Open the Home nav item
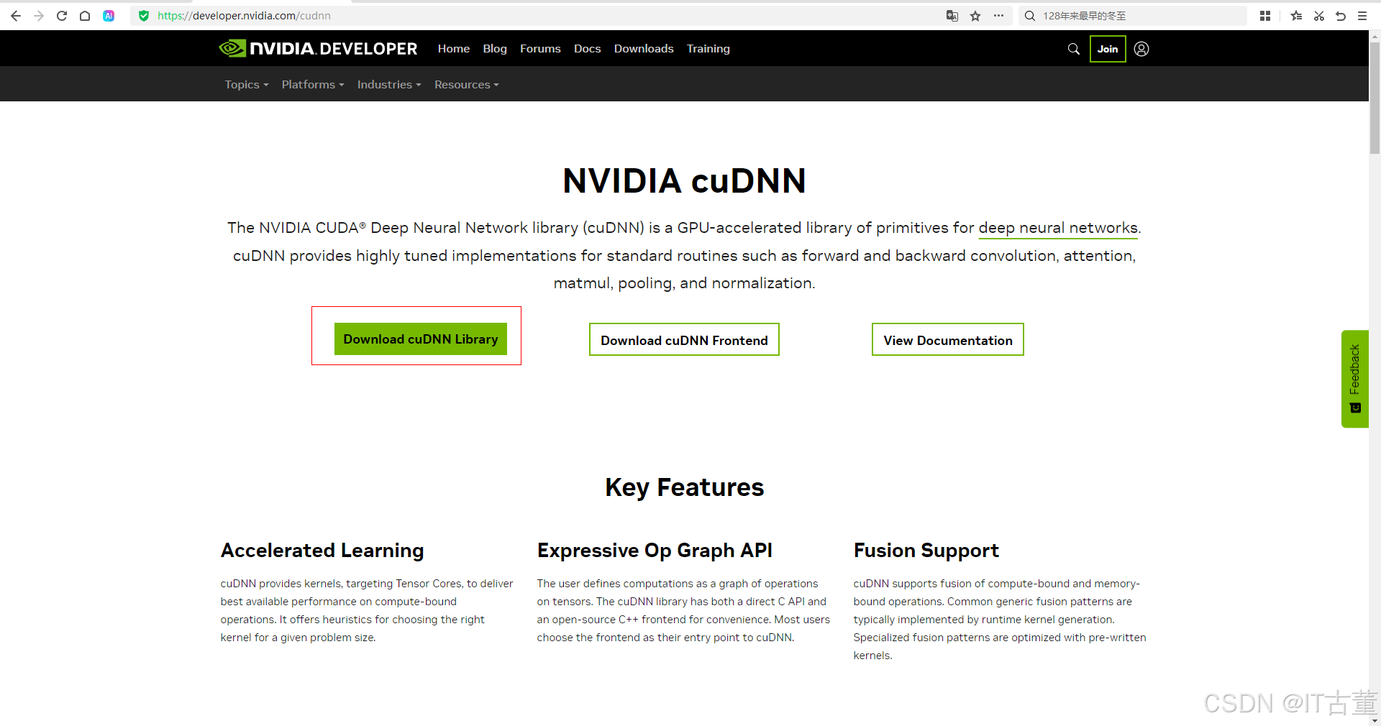Screen dimensions: 1381x726 [x=454, y=49]
